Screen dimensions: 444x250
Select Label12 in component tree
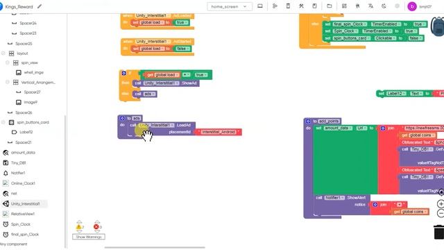point(26,132)
